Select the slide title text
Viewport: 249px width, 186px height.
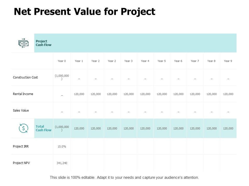click(85, 12)
